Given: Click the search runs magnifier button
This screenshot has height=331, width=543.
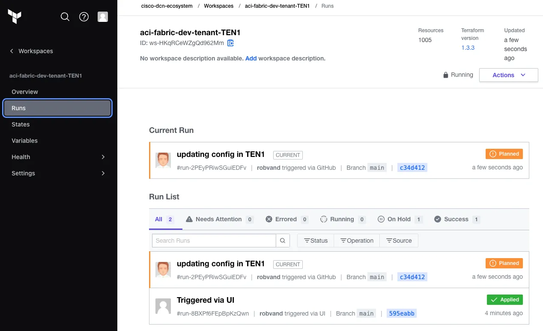Looking at the screenshot, I should (283, 241).
